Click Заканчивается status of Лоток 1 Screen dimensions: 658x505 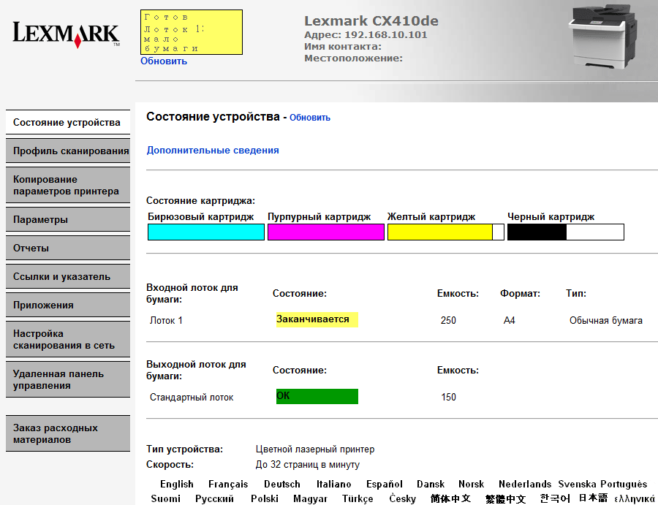pyautogui.click(x=317, y=319)
